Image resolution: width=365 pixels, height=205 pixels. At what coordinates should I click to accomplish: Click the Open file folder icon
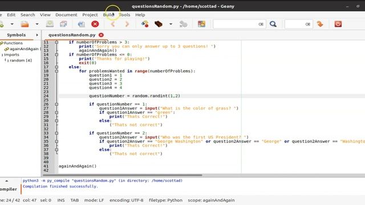point(25,24)
